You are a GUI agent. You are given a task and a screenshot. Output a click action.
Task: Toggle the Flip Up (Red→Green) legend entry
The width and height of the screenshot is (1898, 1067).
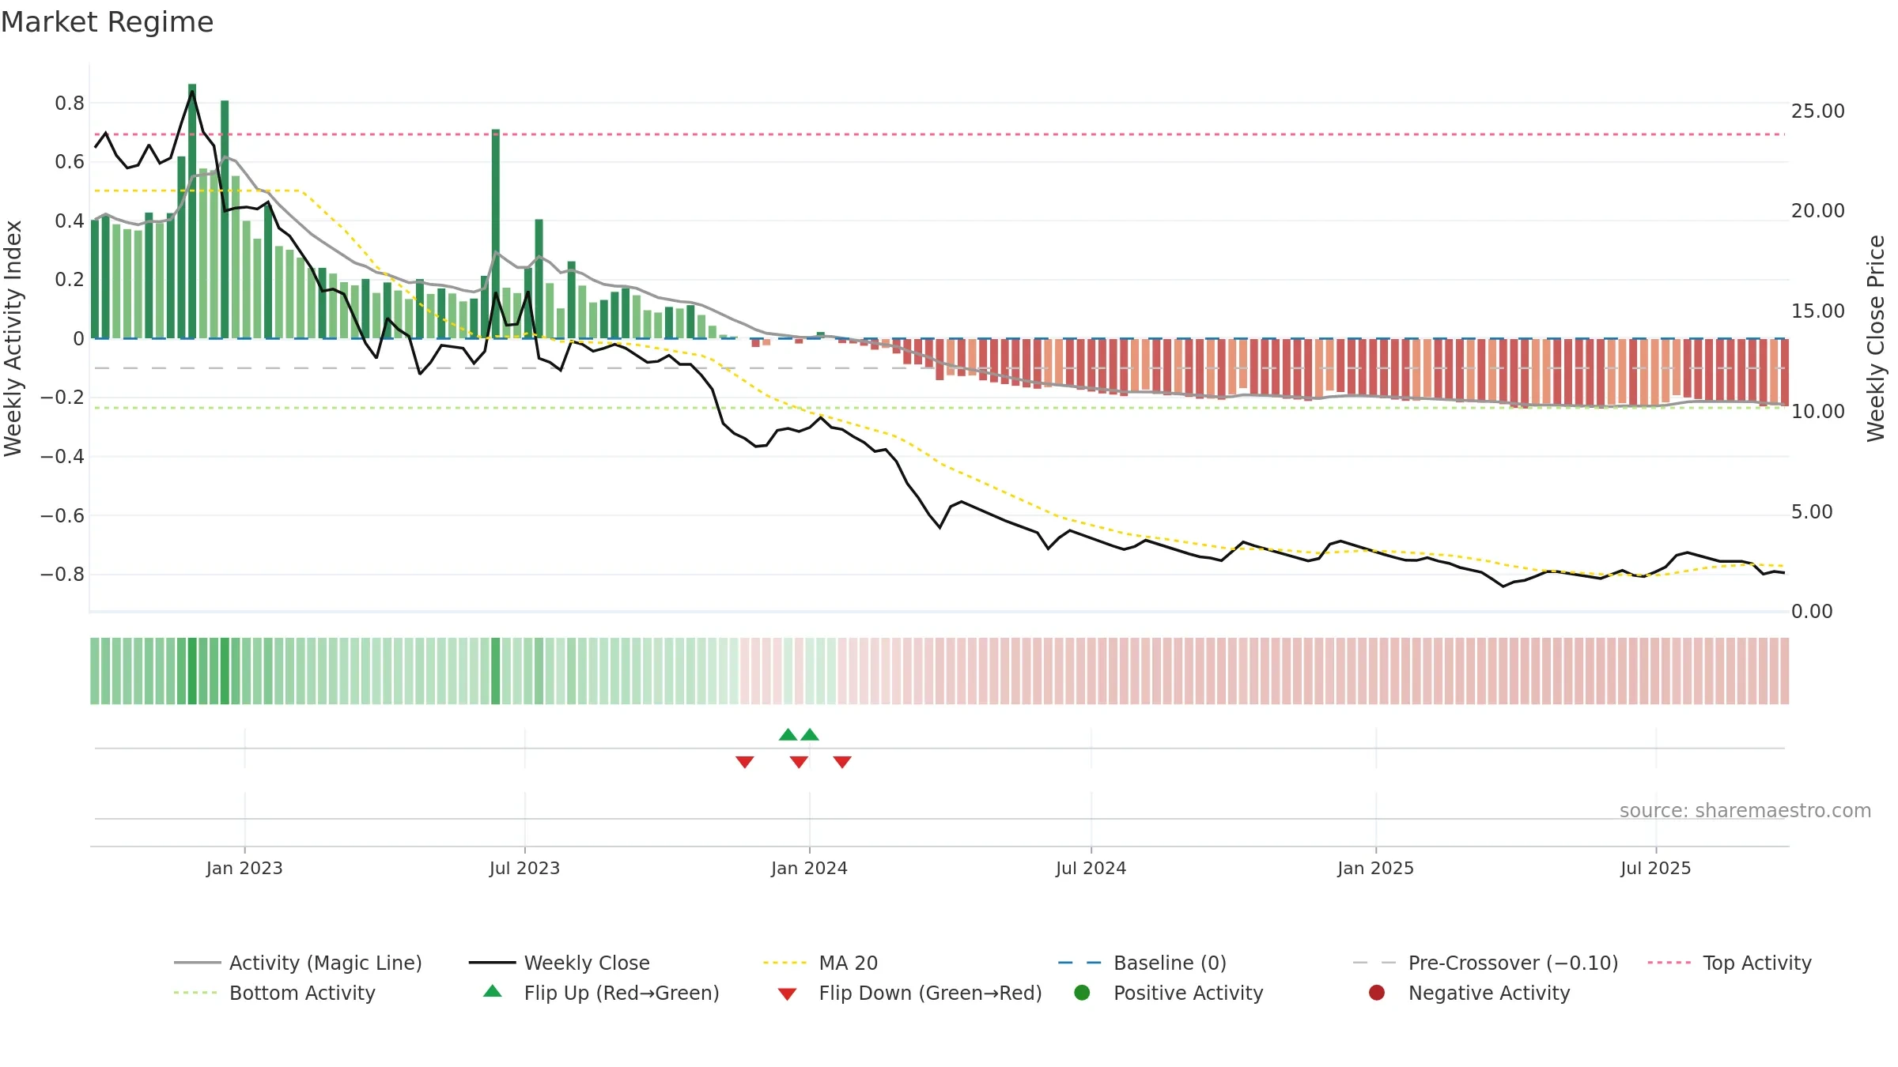point(601,993)
